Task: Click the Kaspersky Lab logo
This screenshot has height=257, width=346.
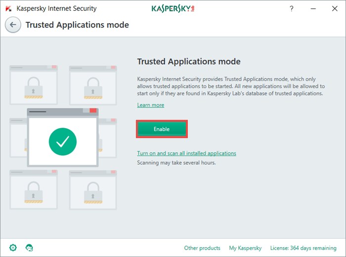Action: tap(173, 9)
